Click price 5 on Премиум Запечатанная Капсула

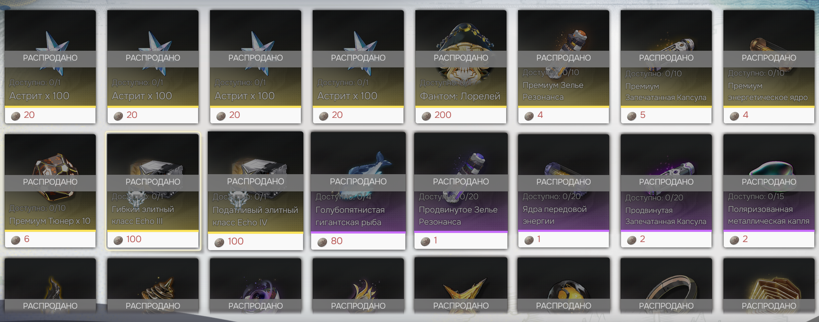tap(643, 115)
